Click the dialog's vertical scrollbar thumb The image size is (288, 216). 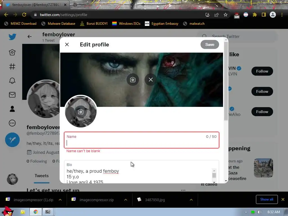[x=226, y=81]
